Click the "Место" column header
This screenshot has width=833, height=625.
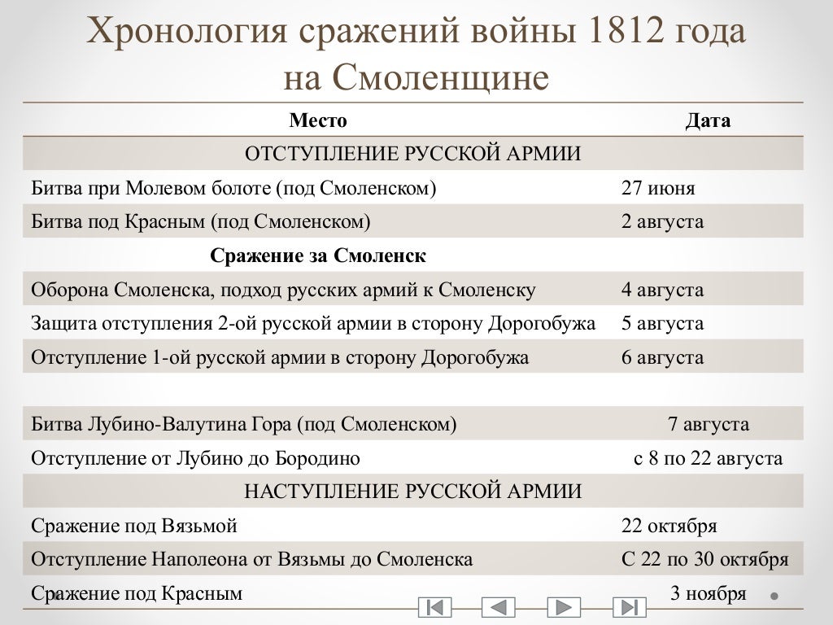coord(317,120)
